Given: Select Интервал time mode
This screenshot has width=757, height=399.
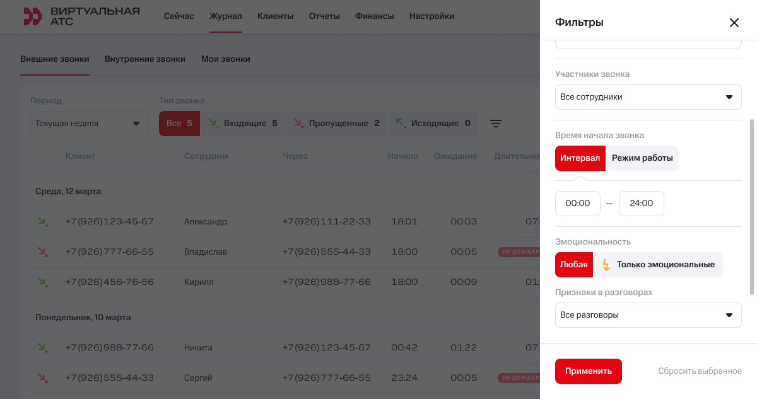Looking at the screenshot, I should click(580, 158).
